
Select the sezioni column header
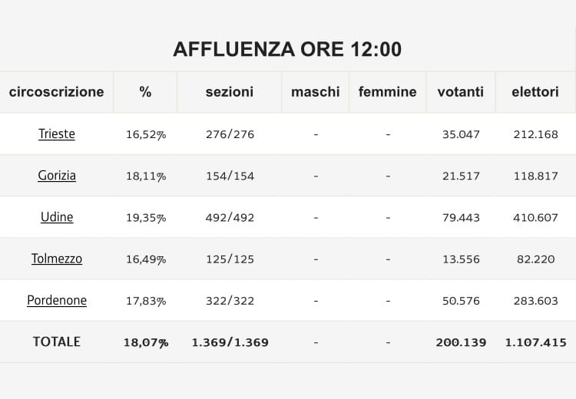click(229, 92)
